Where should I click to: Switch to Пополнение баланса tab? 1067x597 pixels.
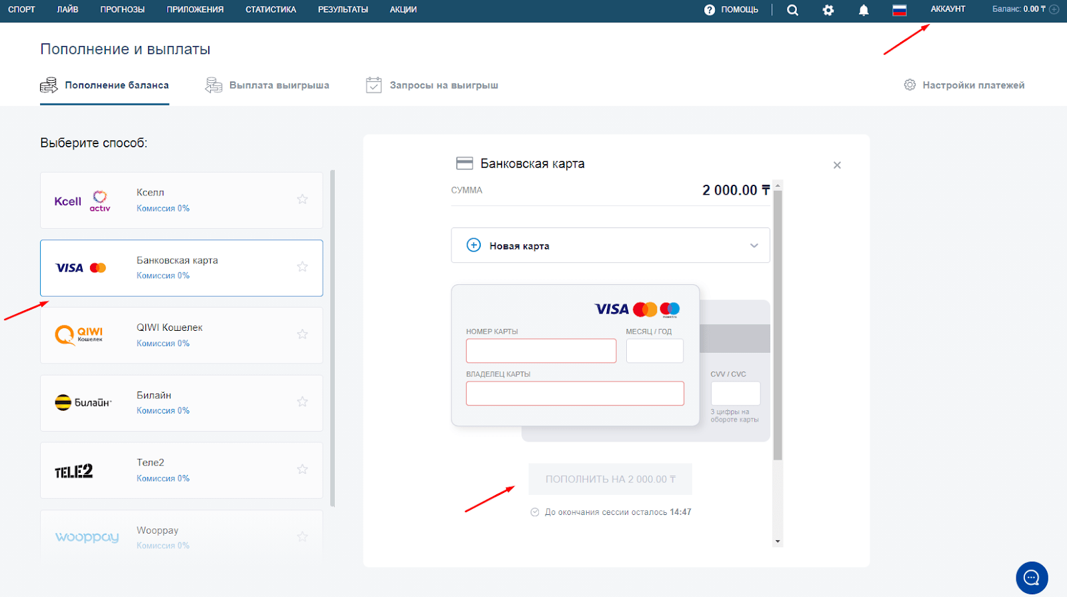click(105, 85)
